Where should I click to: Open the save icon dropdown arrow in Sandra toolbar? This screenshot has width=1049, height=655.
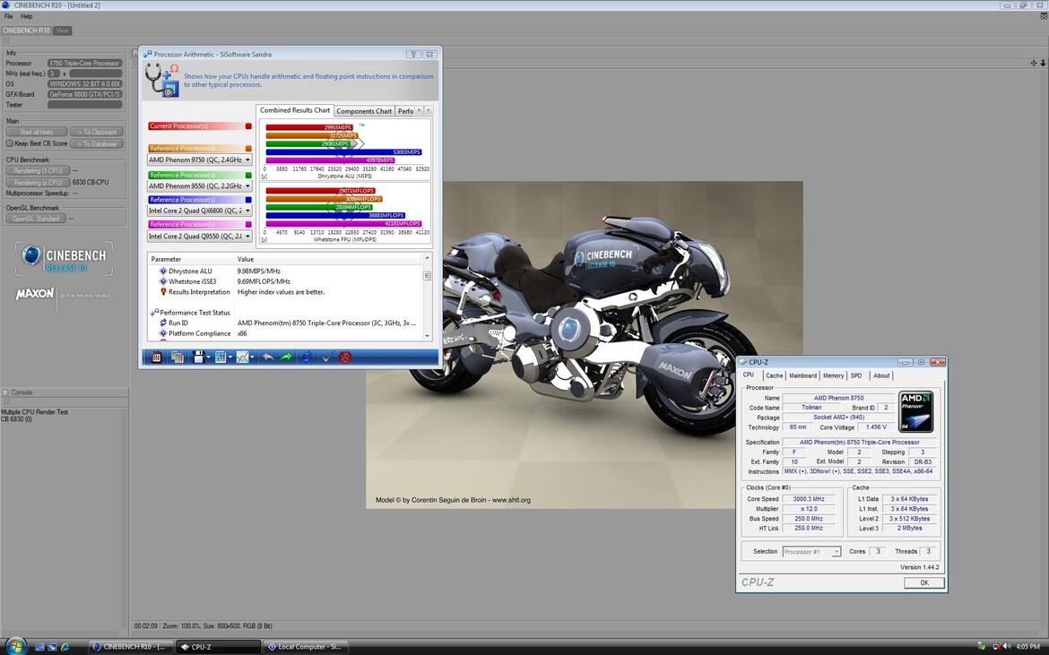[x=208, y=358]
